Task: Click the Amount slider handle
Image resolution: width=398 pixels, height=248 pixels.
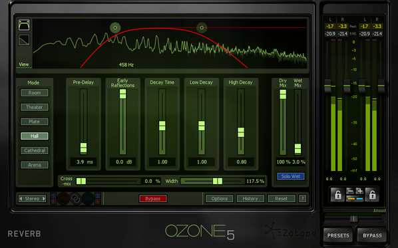Action: point(353,219)
